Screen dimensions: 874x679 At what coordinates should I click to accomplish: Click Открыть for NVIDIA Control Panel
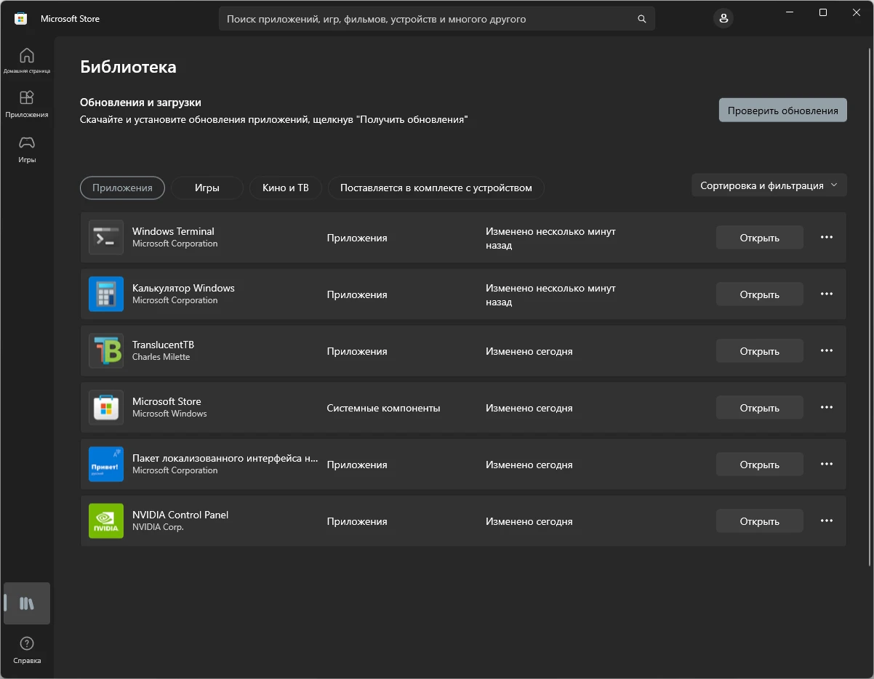759,521
